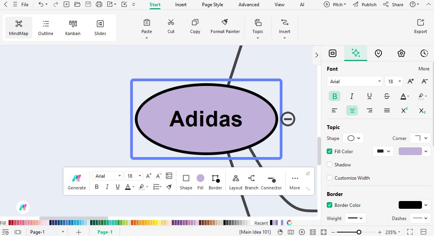
Task: Increase font size in right panel
Action: [410, 81]
